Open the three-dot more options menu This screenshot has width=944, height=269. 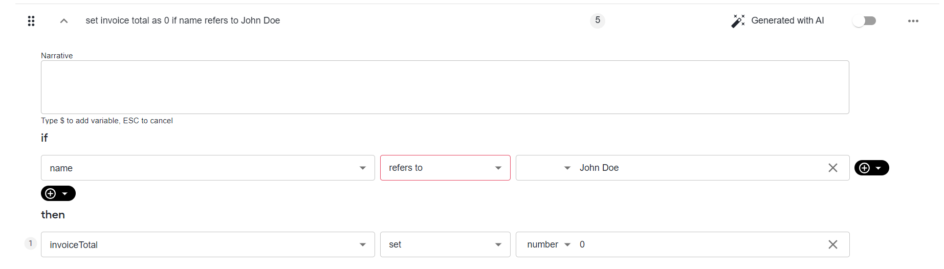tap(913, 21)
